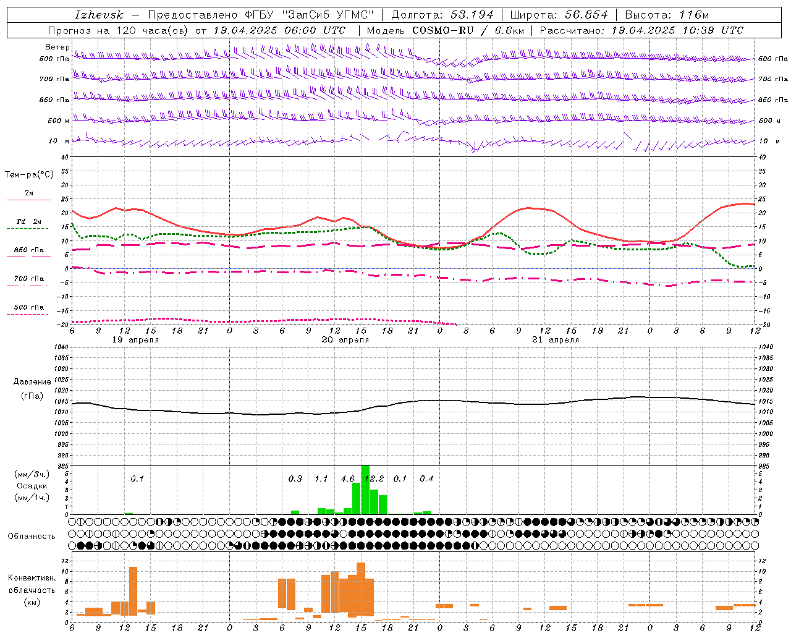Click the '(км)' unit under convective cloudiness
Screen dimensions: 791x633
point(32,602)
